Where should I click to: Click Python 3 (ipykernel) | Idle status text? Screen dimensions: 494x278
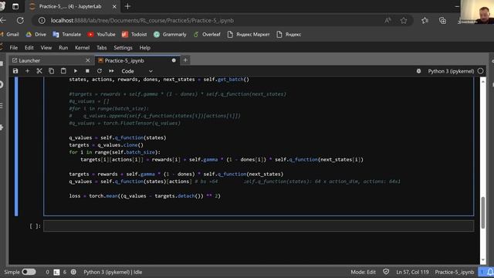pyautogui.click(x=113, y=272)
